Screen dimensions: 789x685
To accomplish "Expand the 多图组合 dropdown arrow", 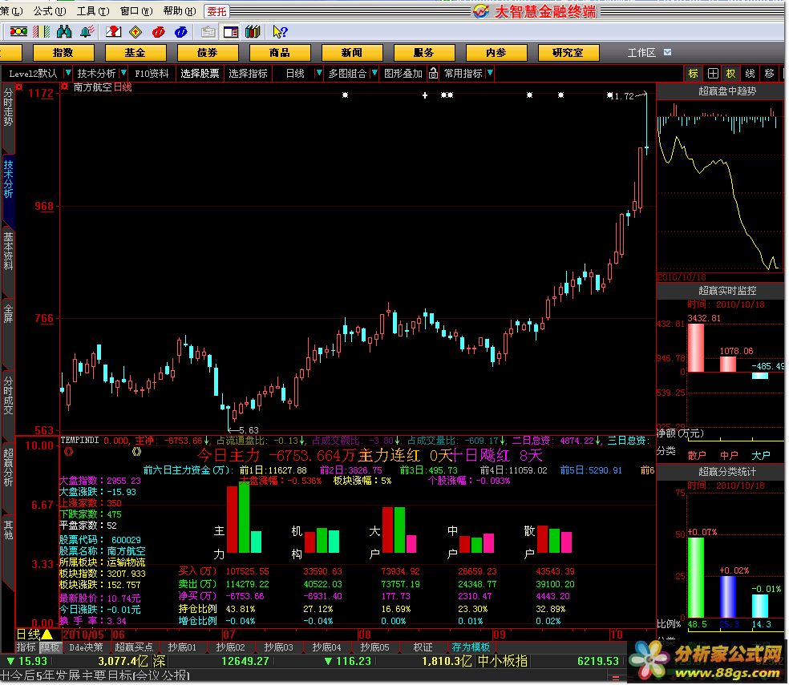I will [374, 74].
